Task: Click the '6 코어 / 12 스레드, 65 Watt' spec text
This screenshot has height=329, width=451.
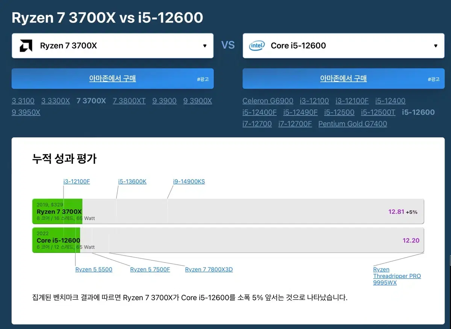Action: pos(66,247)
